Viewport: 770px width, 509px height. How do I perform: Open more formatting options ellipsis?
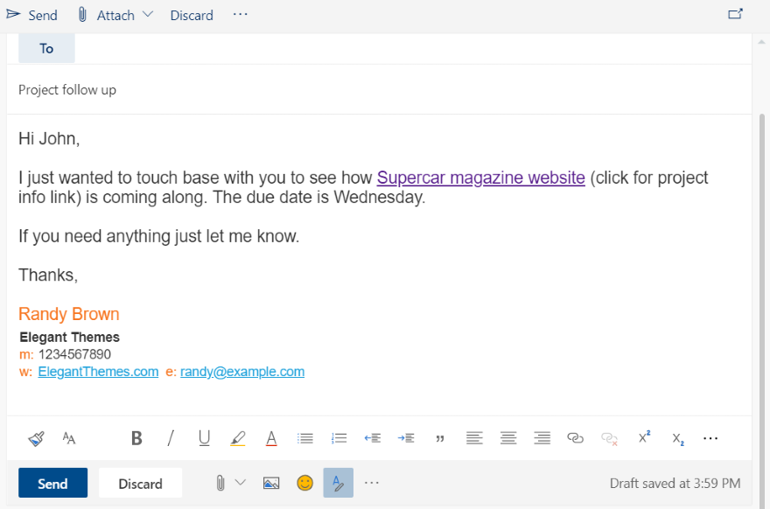(x=710, y=438)
